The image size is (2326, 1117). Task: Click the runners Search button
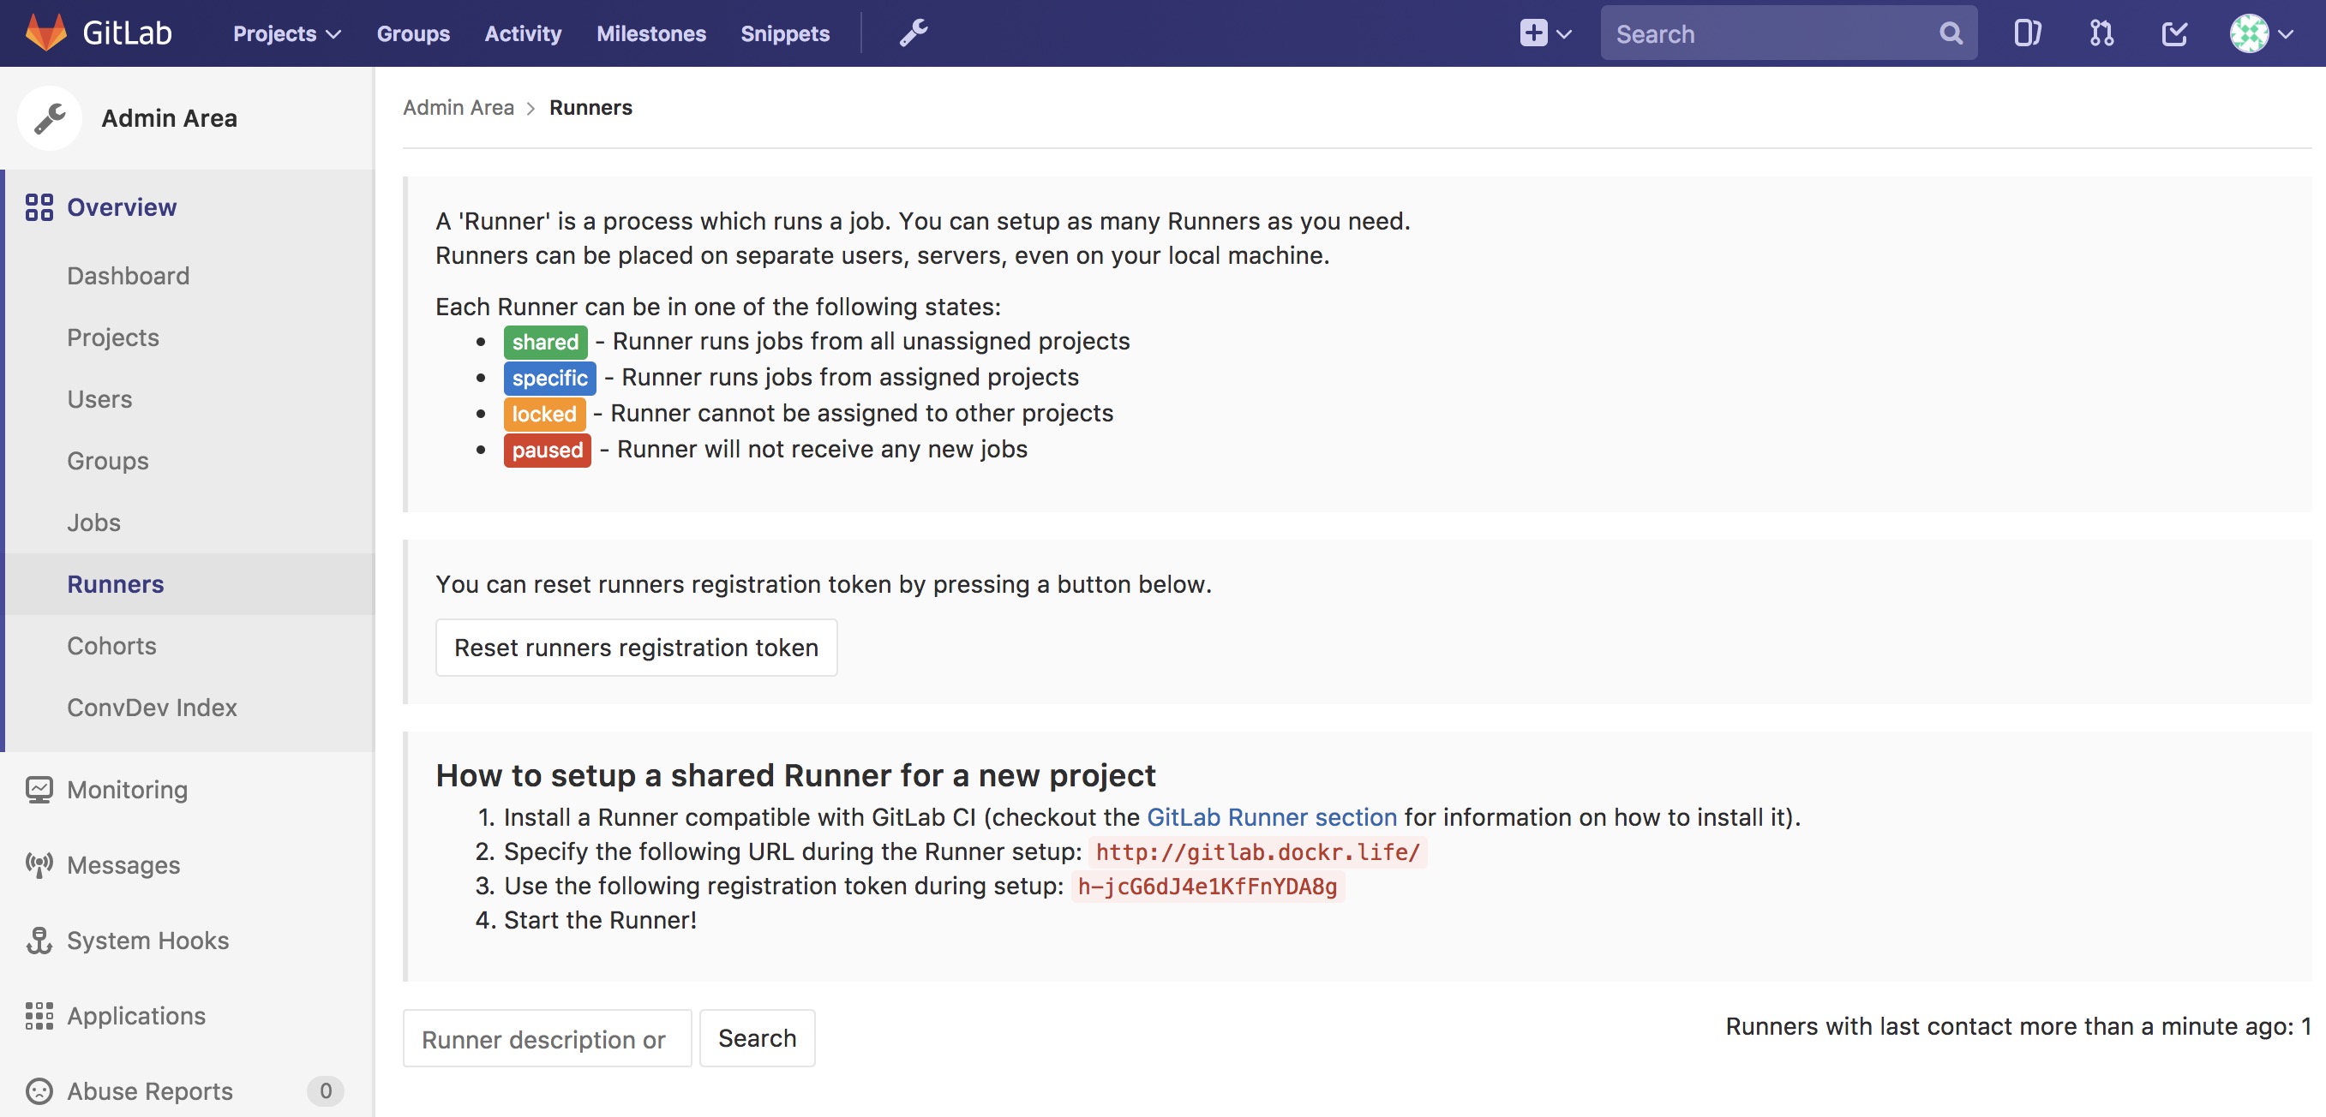coord(758,1038)
